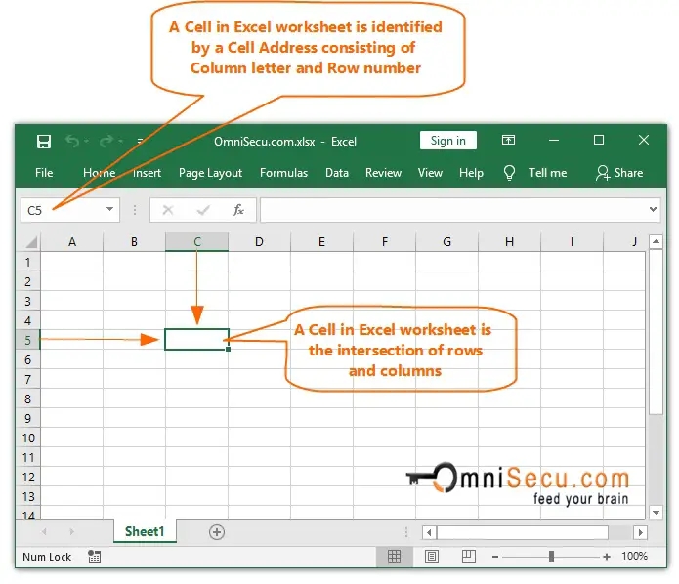Add a new sheet with plus icon
The width and height of the screenshot is (679, 584).
217,532
